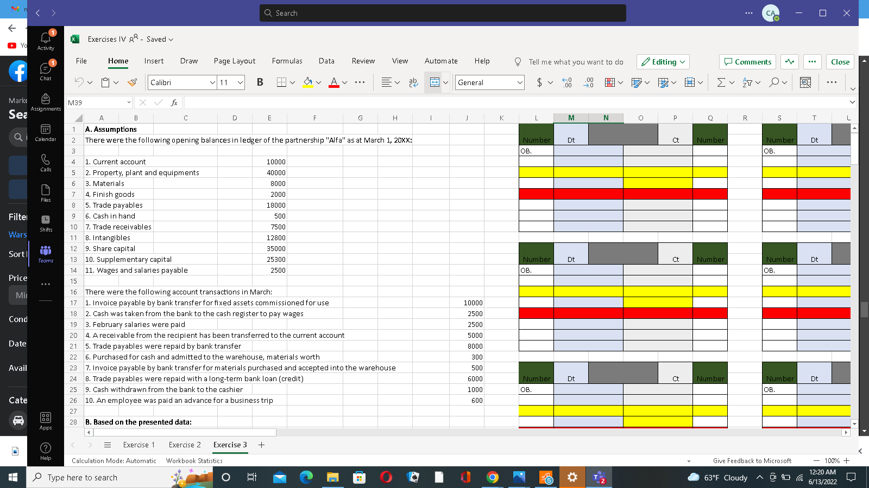Open Teams Calendar

(x=46, y=132)
